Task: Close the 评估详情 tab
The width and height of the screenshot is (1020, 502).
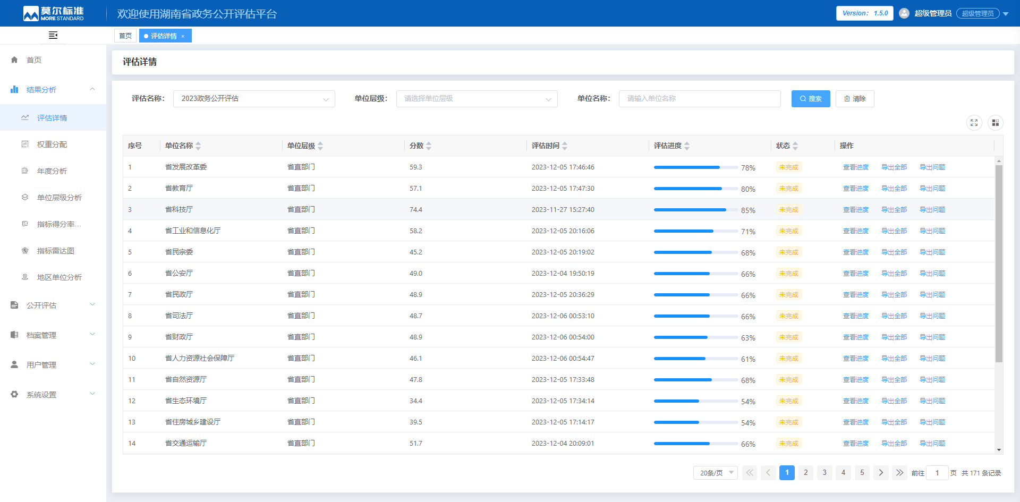Action: point(183,36)
